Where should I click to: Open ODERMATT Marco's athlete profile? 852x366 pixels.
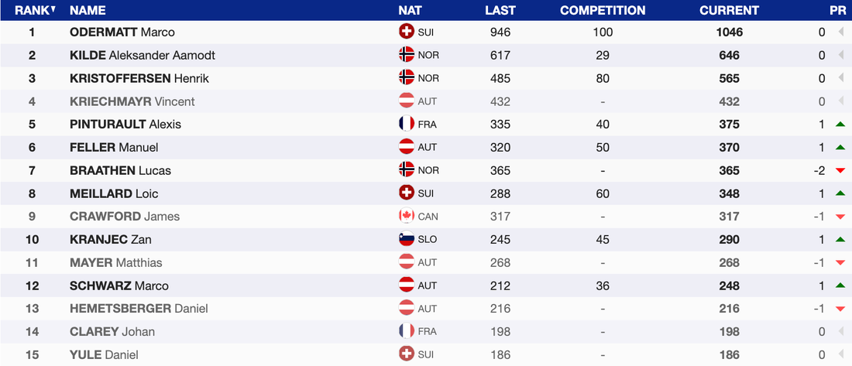tap(122, 32)
